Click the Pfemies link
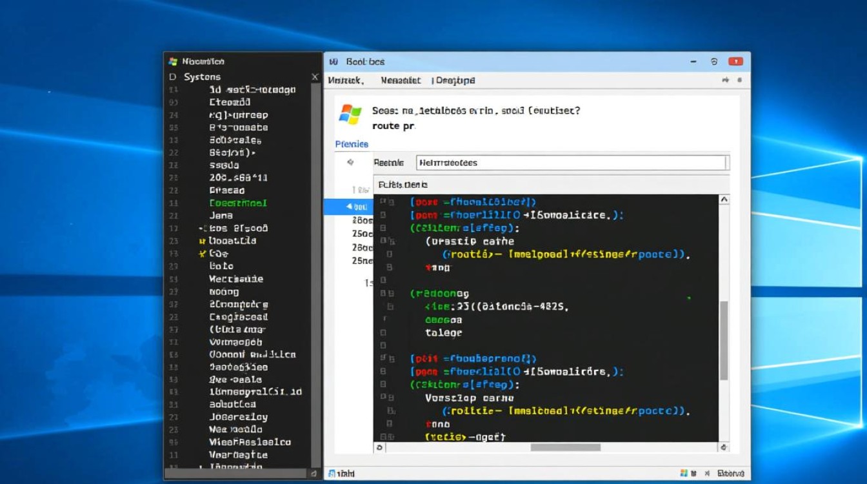The width and height of the screenshot is (867, 484). [x=352, y=144]
